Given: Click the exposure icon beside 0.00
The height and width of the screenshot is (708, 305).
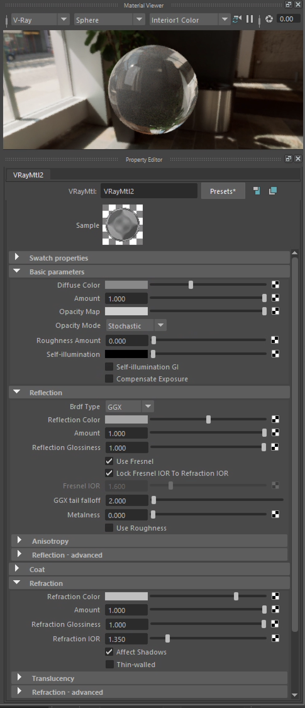Looking at the screenshot, I should pos(269,19).
